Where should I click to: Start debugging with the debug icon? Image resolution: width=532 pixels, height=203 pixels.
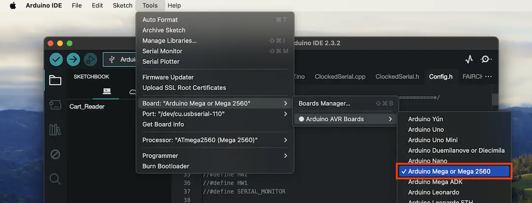click(x=90, y=59)
